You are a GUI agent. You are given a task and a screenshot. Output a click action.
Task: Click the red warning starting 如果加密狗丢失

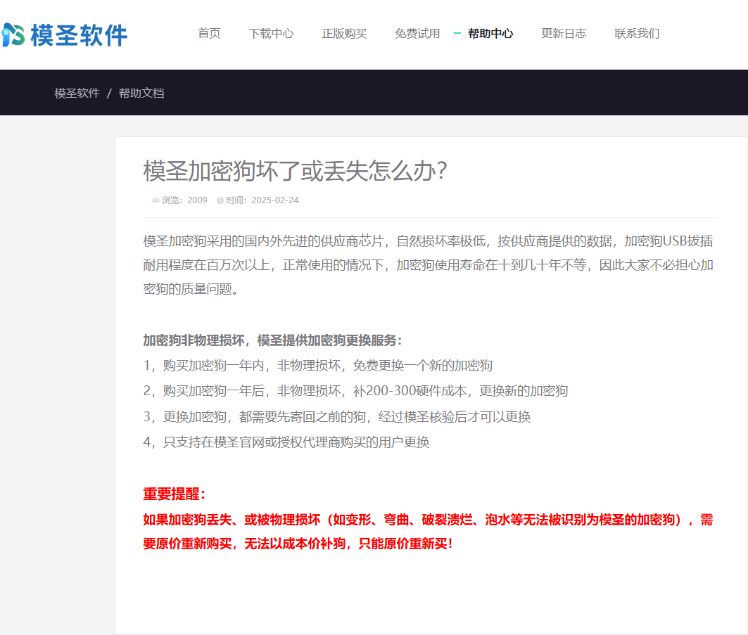(429, 532)
